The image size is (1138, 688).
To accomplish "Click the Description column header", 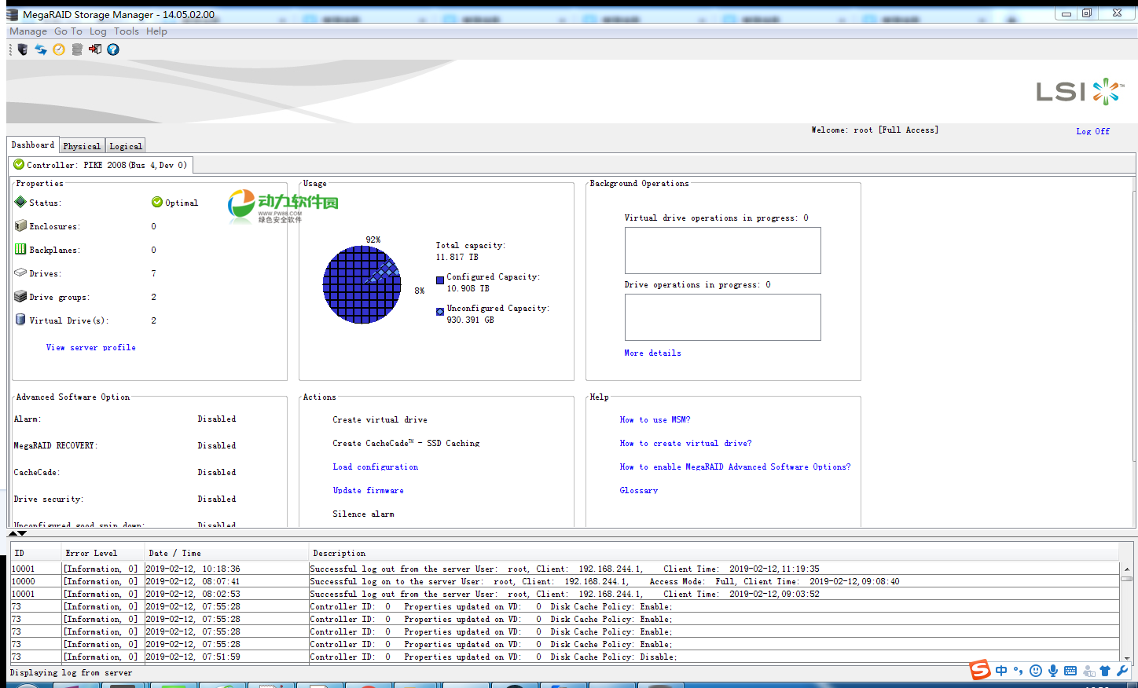I will point(714,553).
